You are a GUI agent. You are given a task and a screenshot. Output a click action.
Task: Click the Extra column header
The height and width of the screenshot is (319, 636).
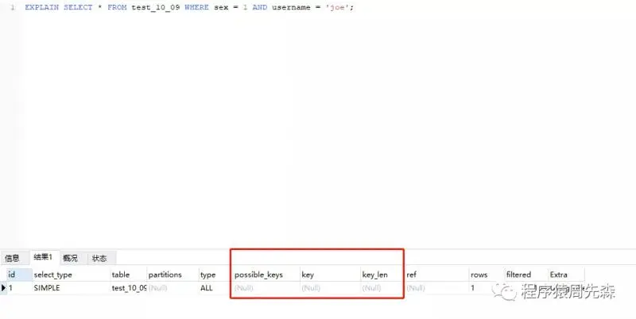(566, 275)
